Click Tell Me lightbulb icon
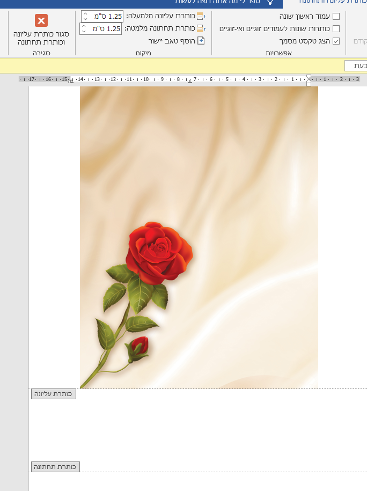This screenshot has height=491, width=367. point(270,2)
